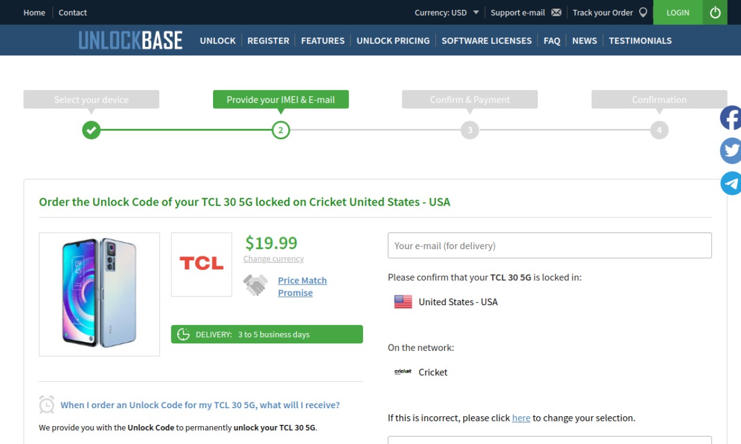
Task: Click the $19.99 price text
Action: [x=271, y=243]
